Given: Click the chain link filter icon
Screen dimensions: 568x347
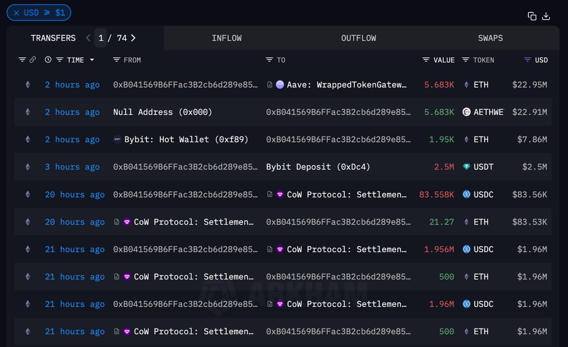Looking at the screenshot, I should 33,60.
